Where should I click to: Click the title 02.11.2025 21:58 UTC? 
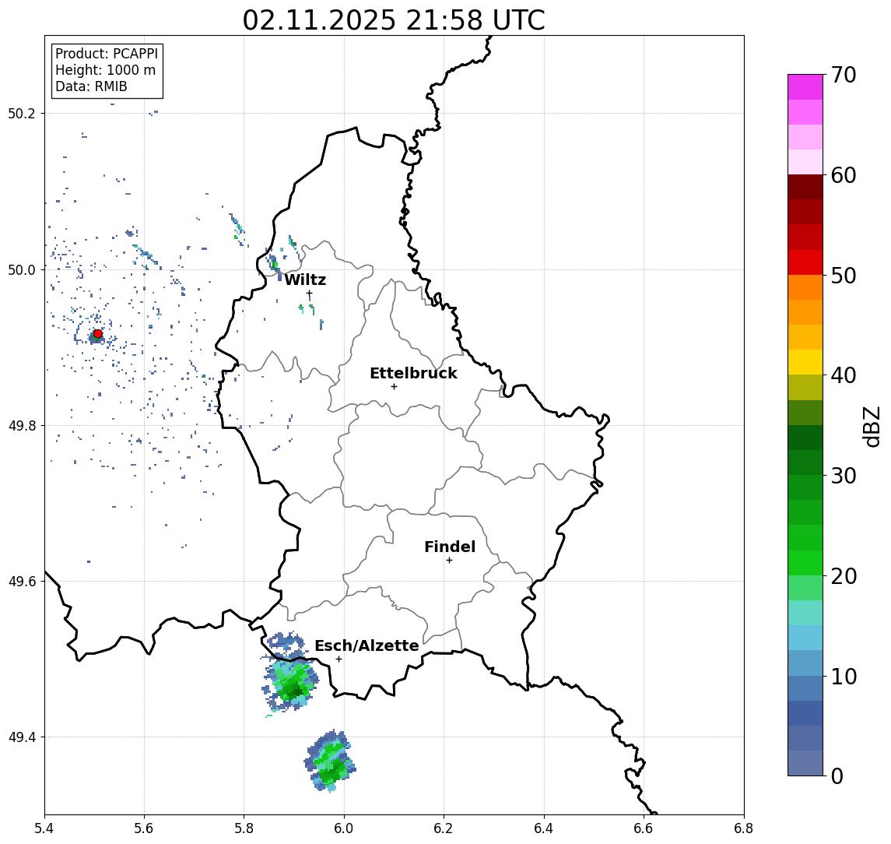pyautogui.click(x=394, y=20)
